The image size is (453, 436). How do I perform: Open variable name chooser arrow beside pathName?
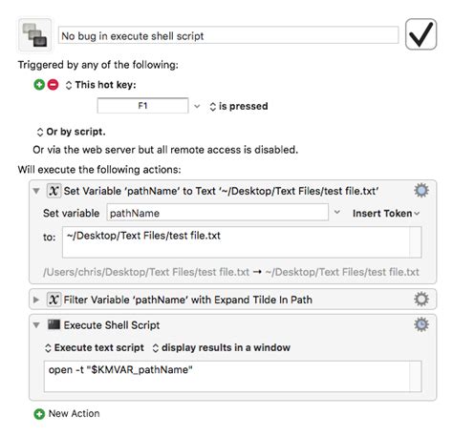coord(337,212)
